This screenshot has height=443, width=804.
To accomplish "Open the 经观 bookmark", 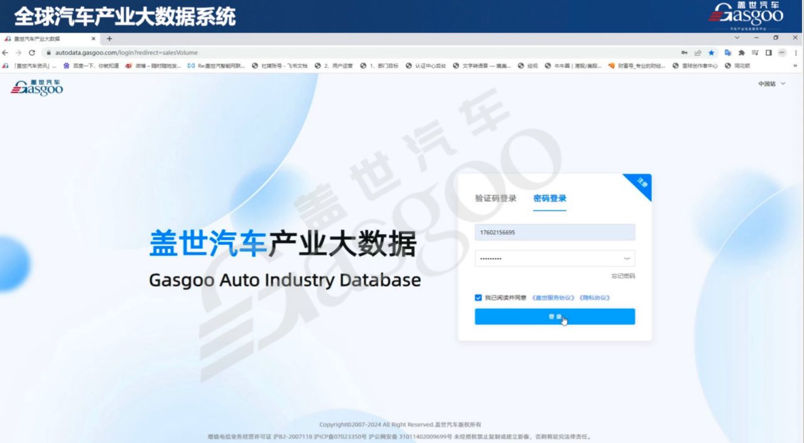I will 528,65.
